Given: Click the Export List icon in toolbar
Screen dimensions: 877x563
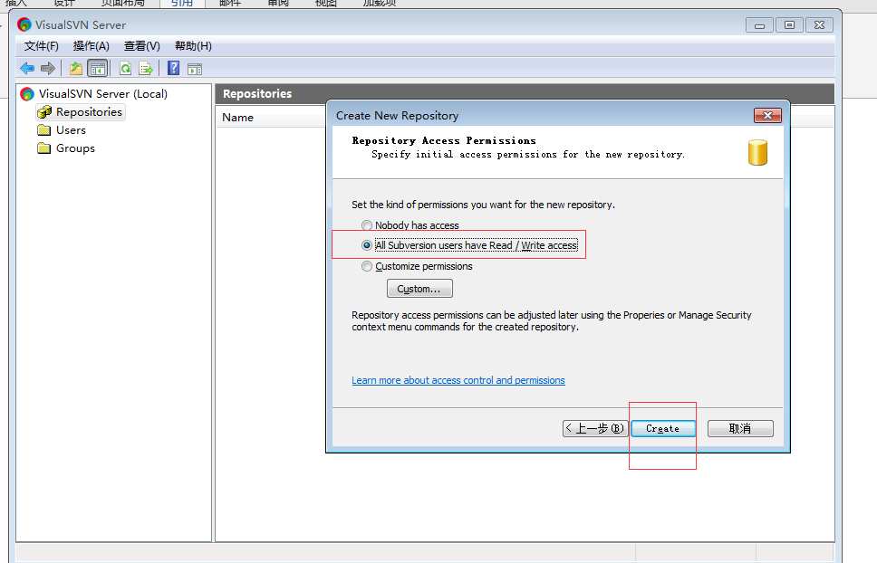Looking at the screenshot, I should coord(146,69).
